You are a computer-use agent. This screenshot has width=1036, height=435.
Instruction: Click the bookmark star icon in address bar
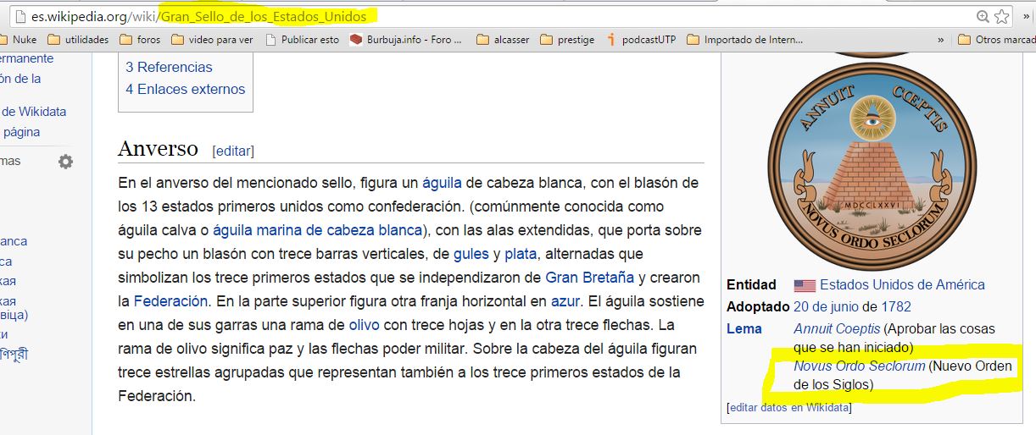1001,16
